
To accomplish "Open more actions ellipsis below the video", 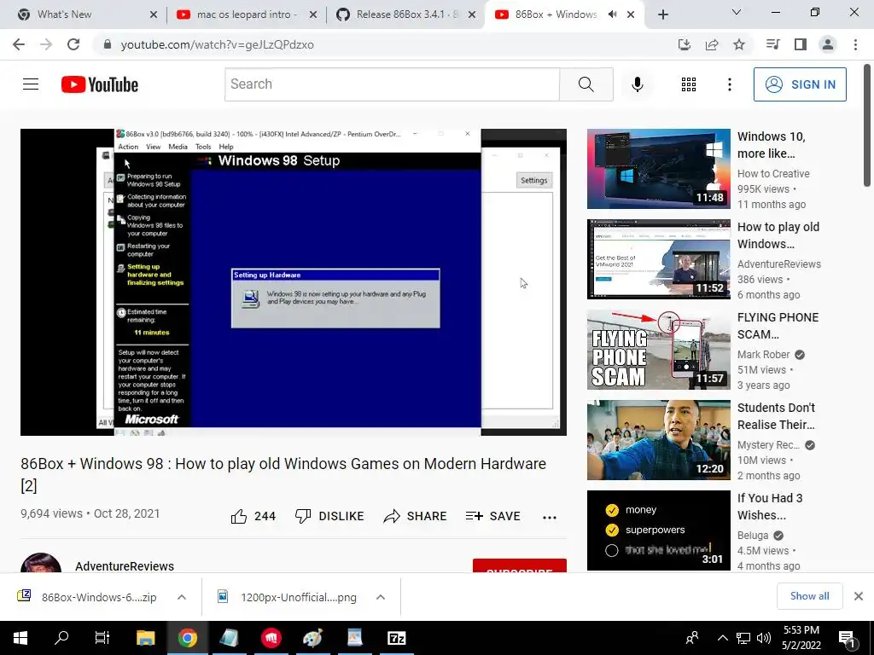I will coord(550,517).
